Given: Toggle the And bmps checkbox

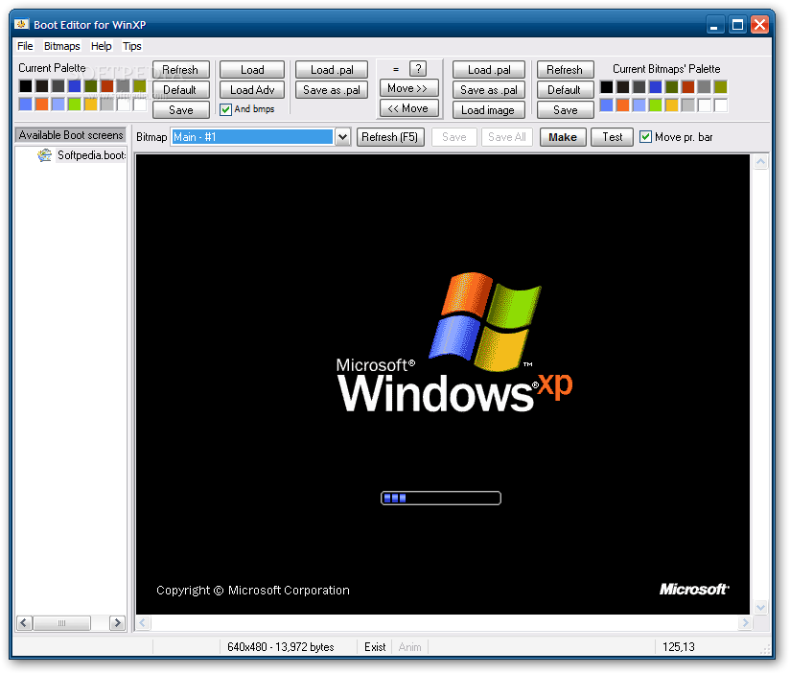Looking at the screenshot, I should (225, 109).
